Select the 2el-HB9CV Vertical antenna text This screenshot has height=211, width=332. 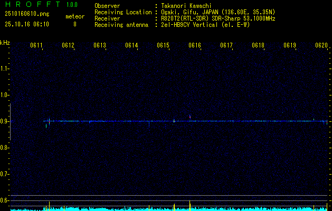205,25
